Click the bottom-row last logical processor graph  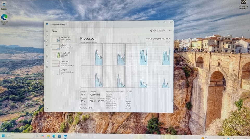coord(159,77)
